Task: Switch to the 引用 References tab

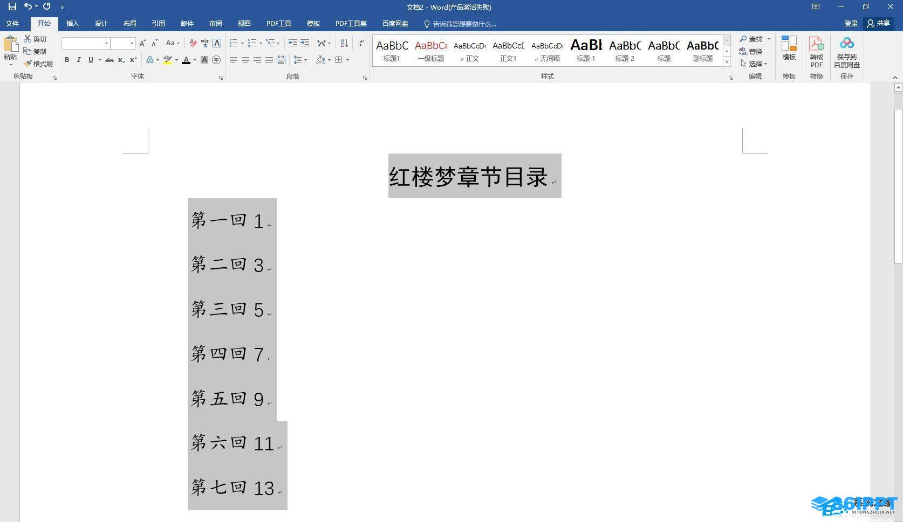Action: click(159, 24)
